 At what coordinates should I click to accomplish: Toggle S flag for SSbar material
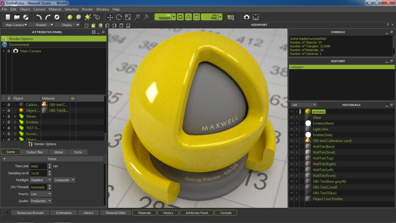click(x=297, y=118)
